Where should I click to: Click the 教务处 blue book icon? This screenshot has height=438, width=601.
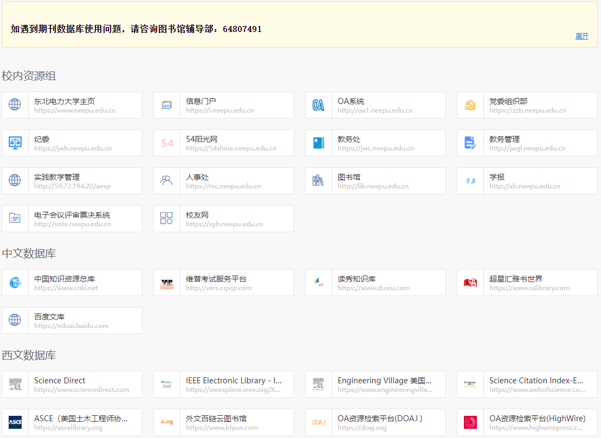[319, 143]
